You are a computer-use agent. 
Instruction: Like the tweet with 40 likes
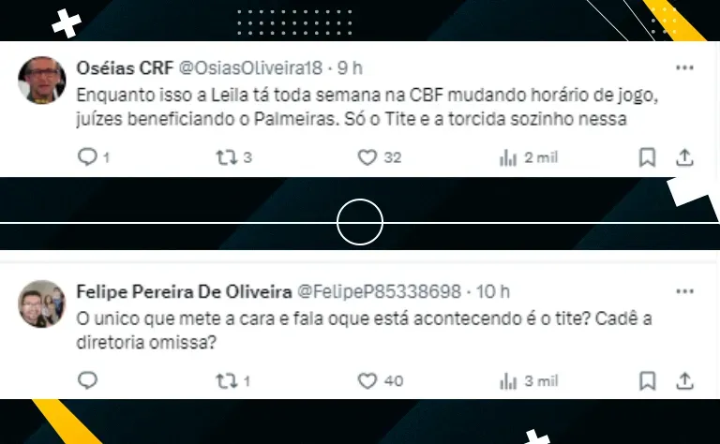367,381
